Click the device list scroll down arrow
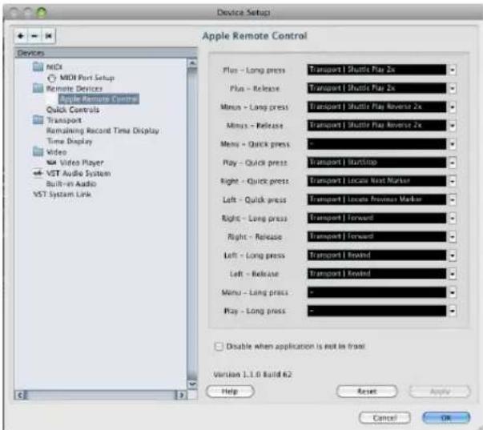This screenshot has width=483, height=430. 192,384
